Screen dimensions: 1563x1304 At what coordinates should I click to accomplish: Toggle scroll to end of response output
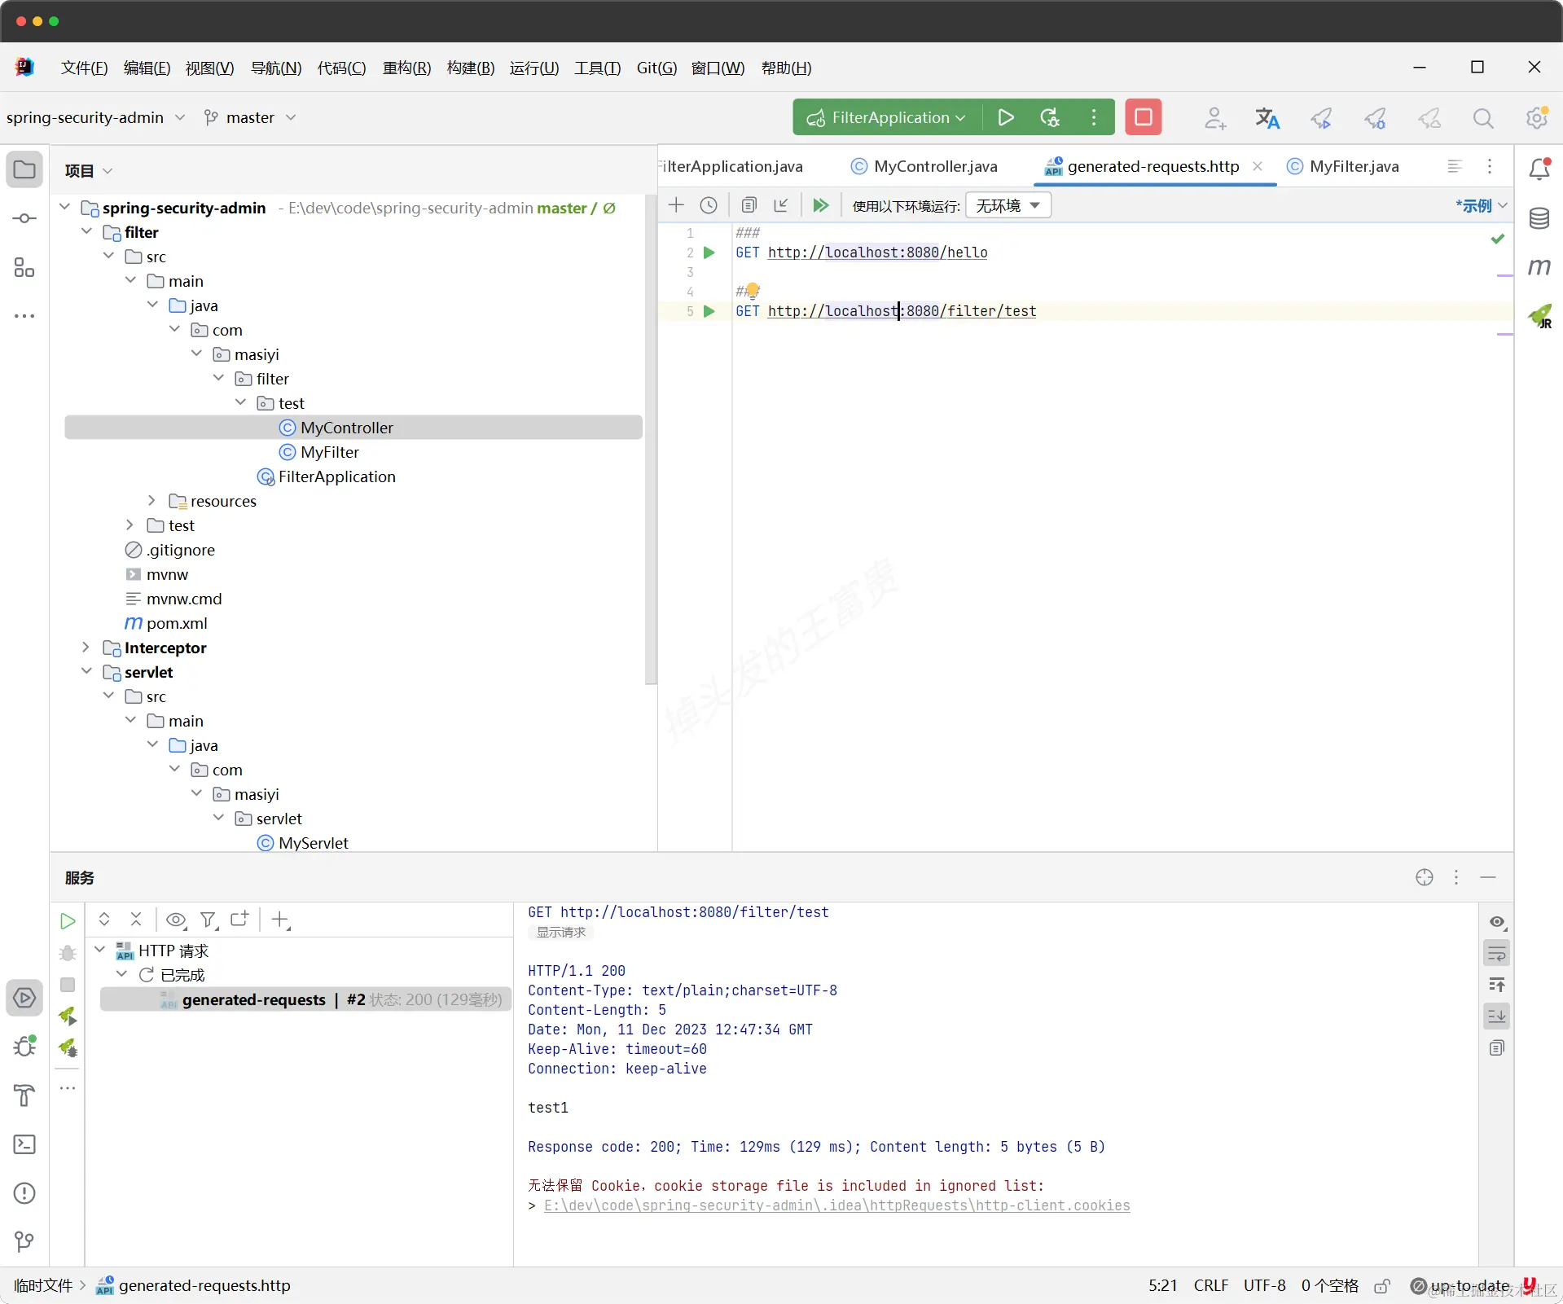(1497, 1016)
